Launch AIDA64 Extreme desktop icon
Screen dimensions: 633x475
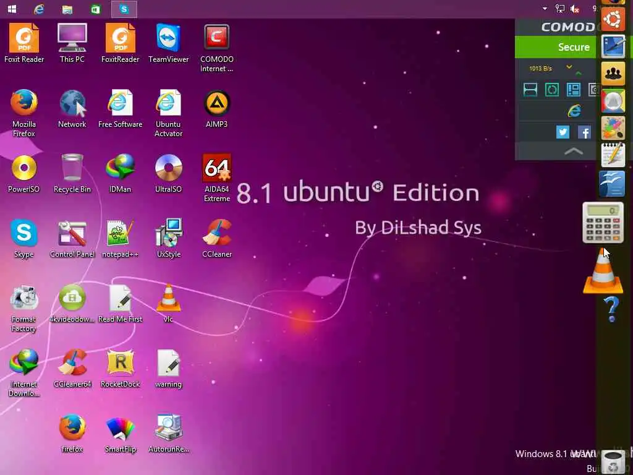click(217, 178)
